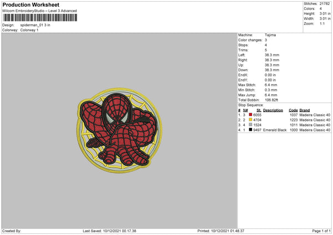333x235 pixels.
Task: Click the 'St.' column header
Action: pyautogui.click(x=259, y=110)
